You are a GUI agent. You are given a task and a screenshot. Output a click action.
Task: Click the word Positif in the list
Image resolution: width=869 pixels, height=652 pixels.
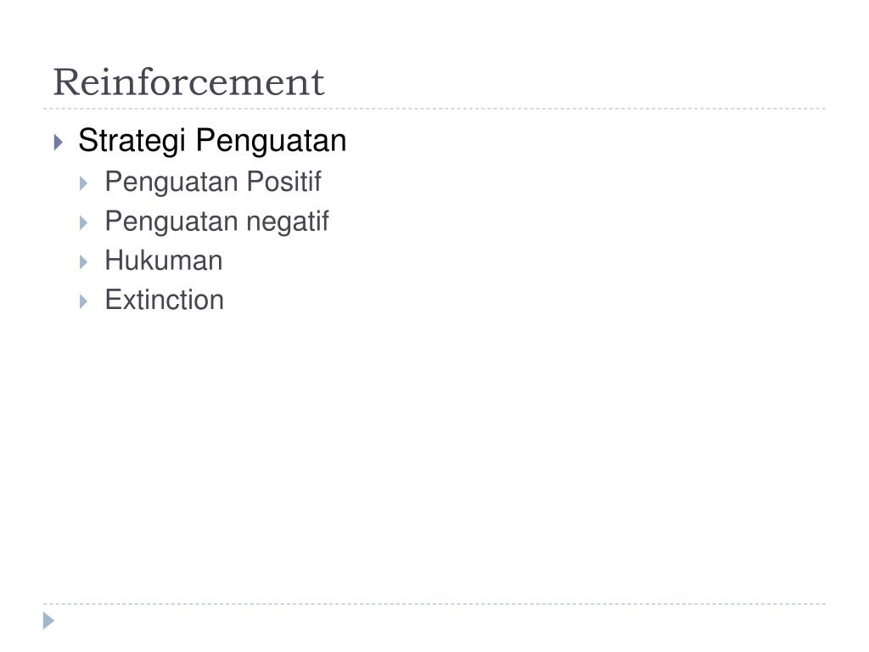(283, 182)
